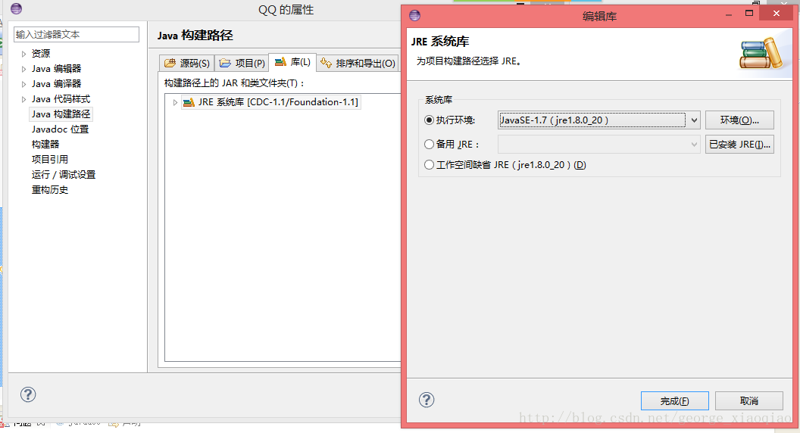
Task: Minimize the 编辑库 dialog
Action: (729, 14)
